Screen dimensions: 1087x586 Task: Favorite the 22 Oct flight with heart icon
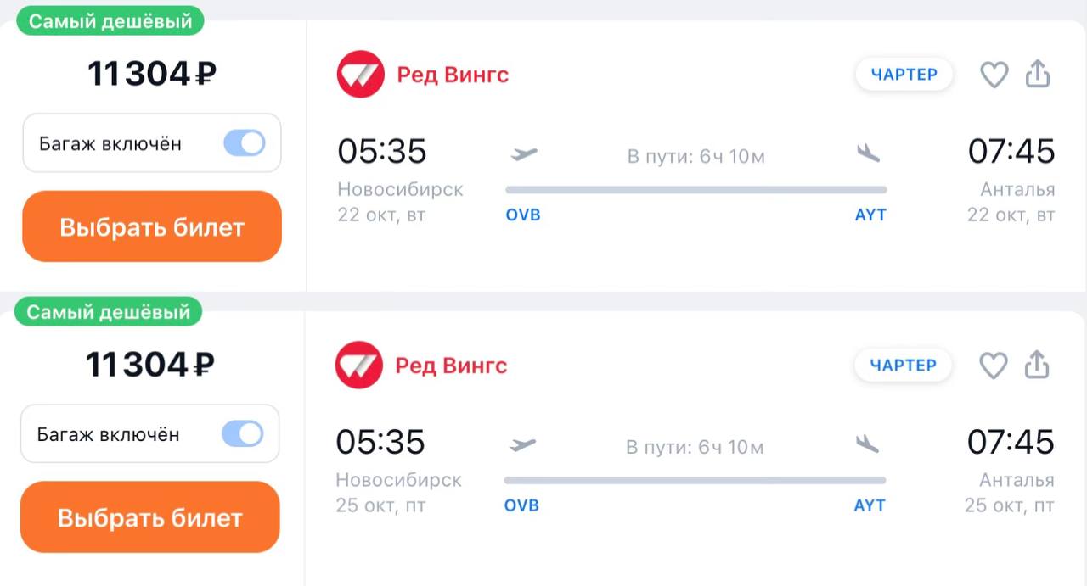click(994, 75)
